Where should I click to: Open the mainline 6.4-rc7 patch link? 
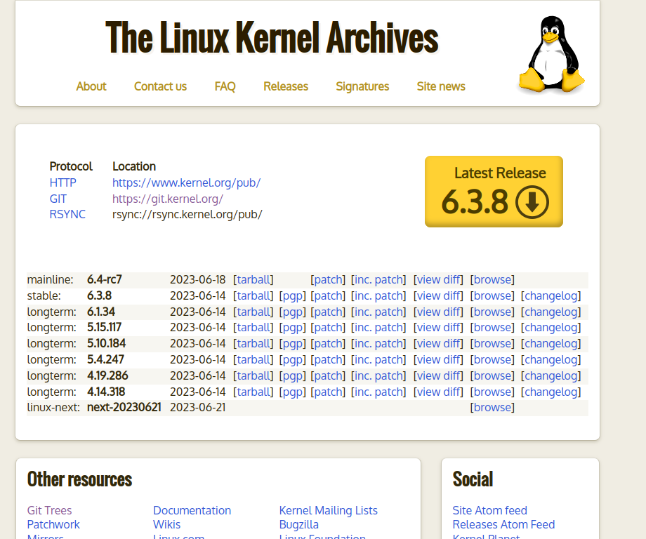pyautogui.click(x=328, y=279)
